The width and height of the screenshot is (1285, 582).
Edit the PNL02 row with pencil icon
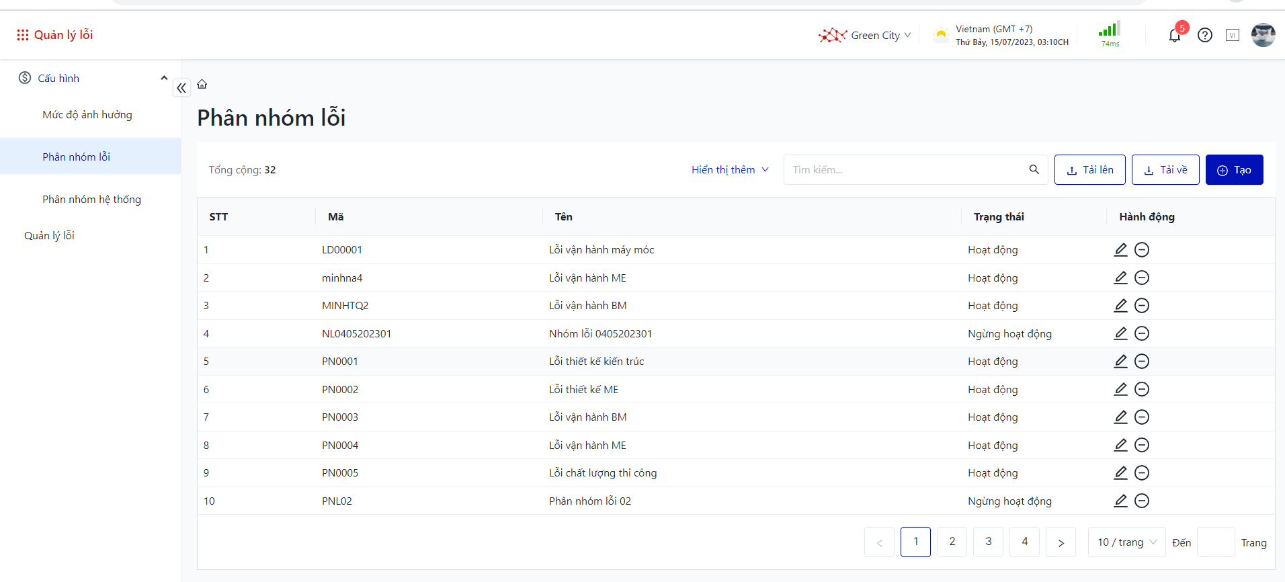[1120, 501]
